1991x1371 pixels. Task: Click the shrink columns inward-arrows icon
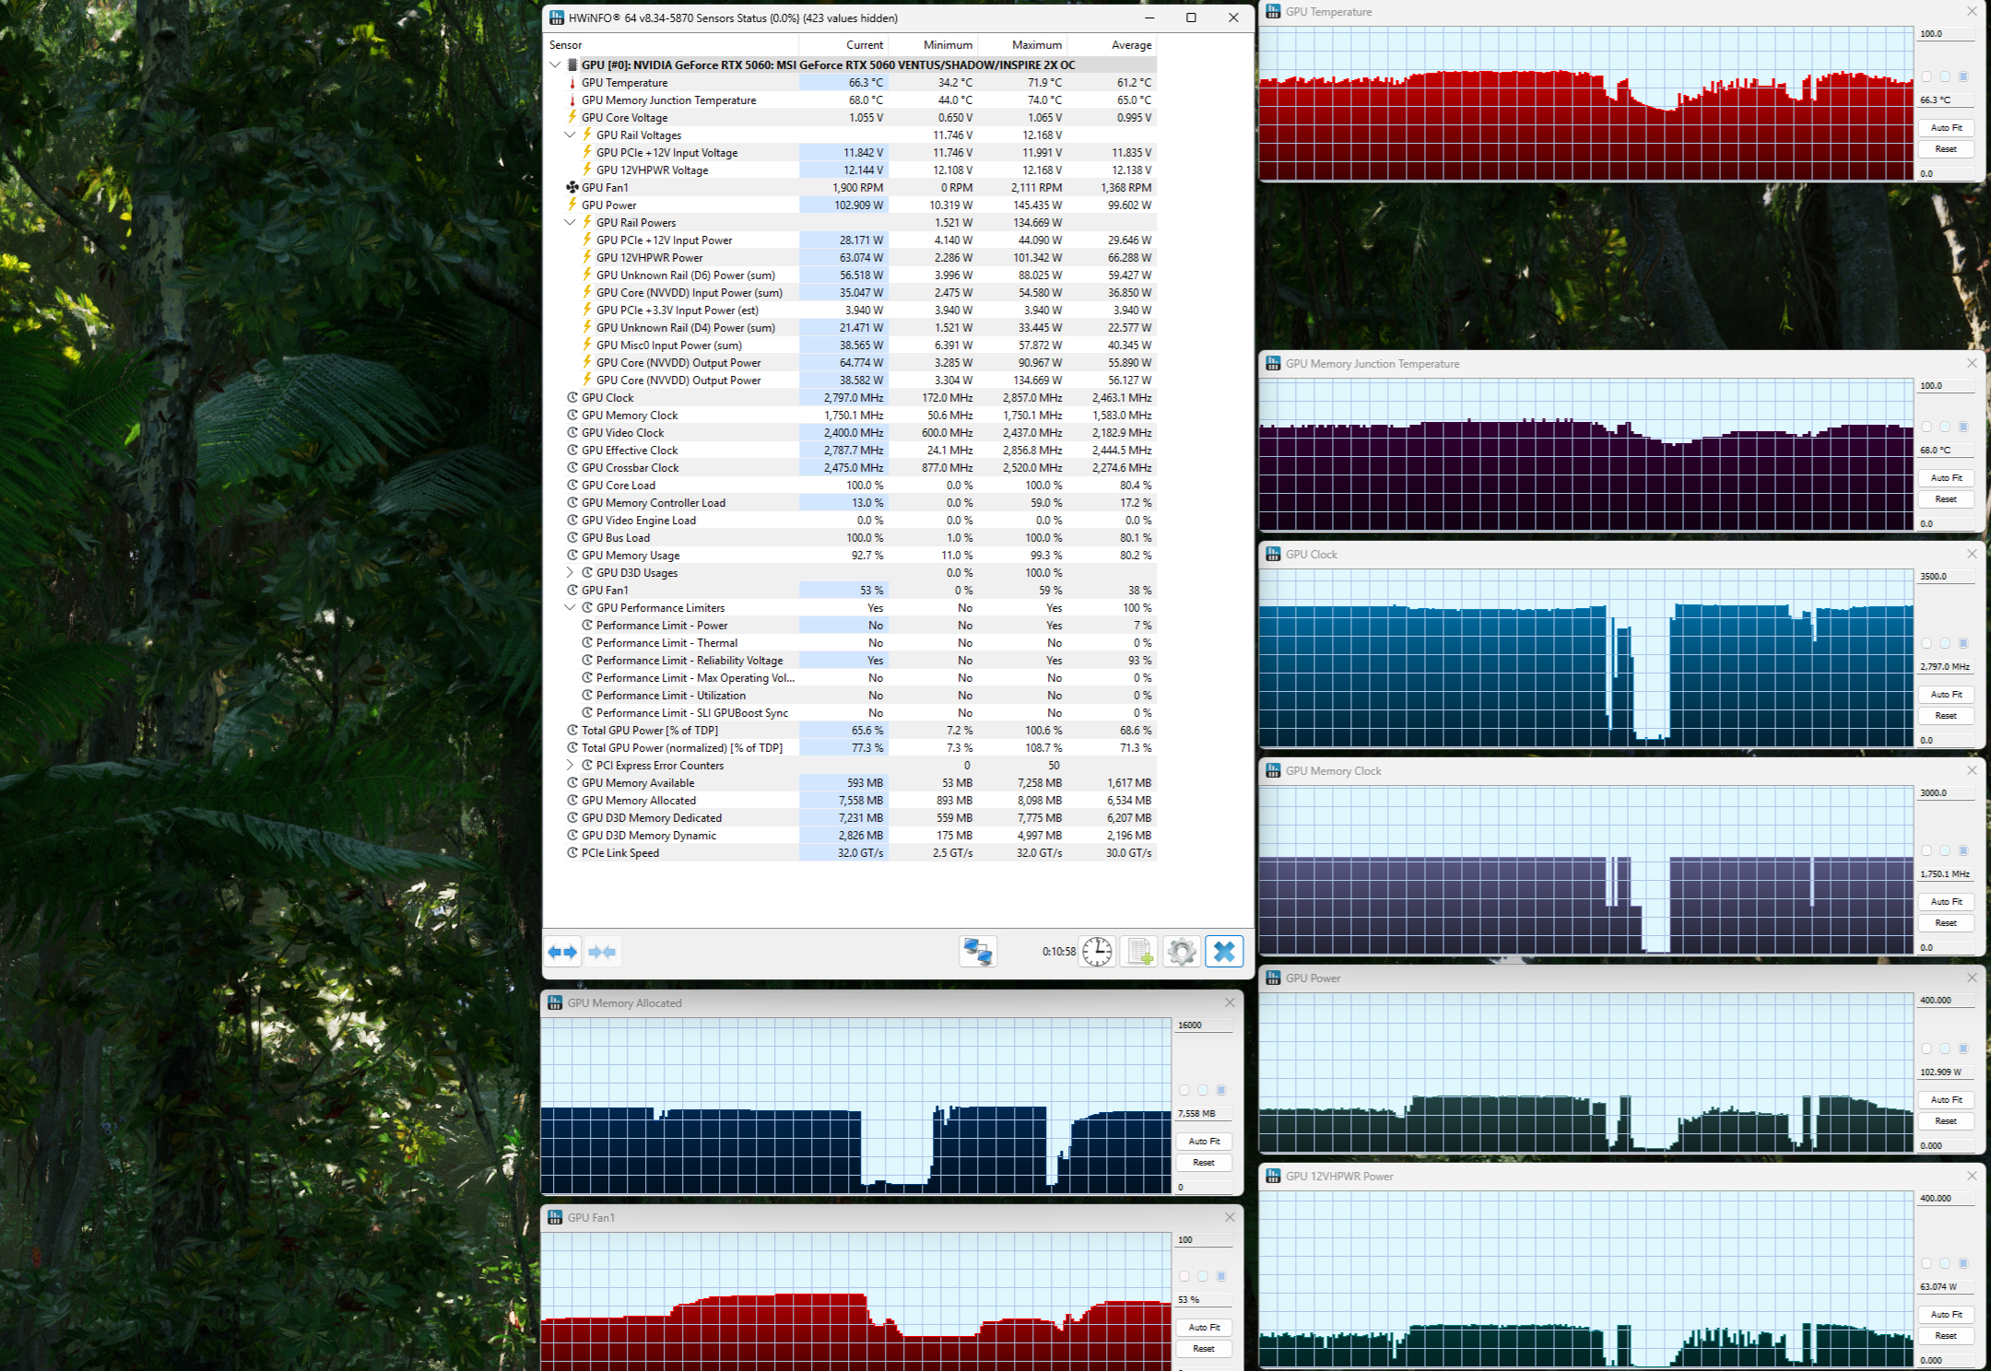pos(602,952)
